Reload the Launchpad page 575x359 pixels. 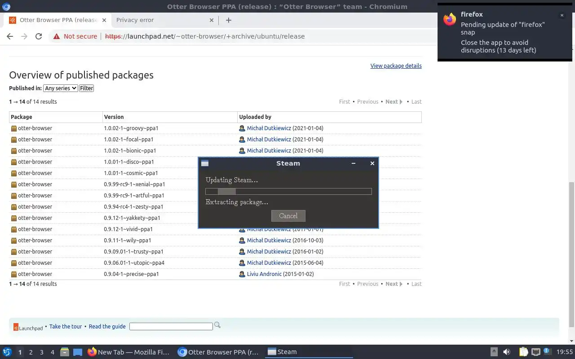point(39,36)
